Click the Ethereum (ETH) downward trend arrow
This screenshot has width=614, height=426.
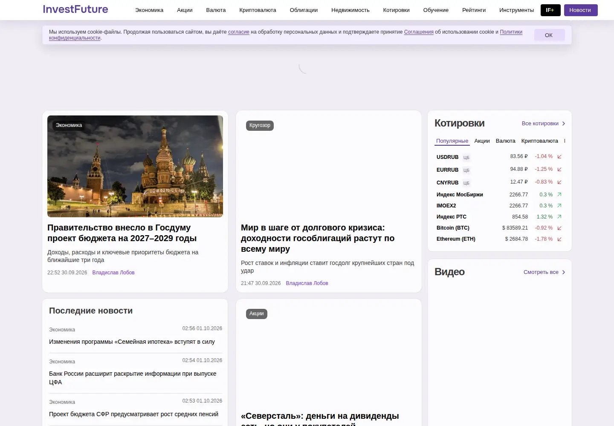[x=559, y=239]
